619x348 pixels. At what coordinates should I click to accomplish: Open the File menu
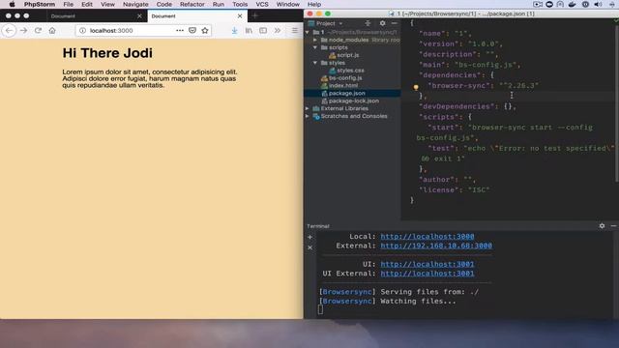click(69, 4)
